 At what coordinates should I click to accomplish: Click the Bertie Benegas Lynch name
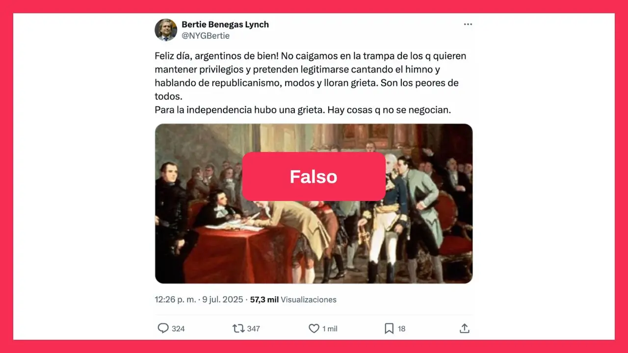[225, 25]
